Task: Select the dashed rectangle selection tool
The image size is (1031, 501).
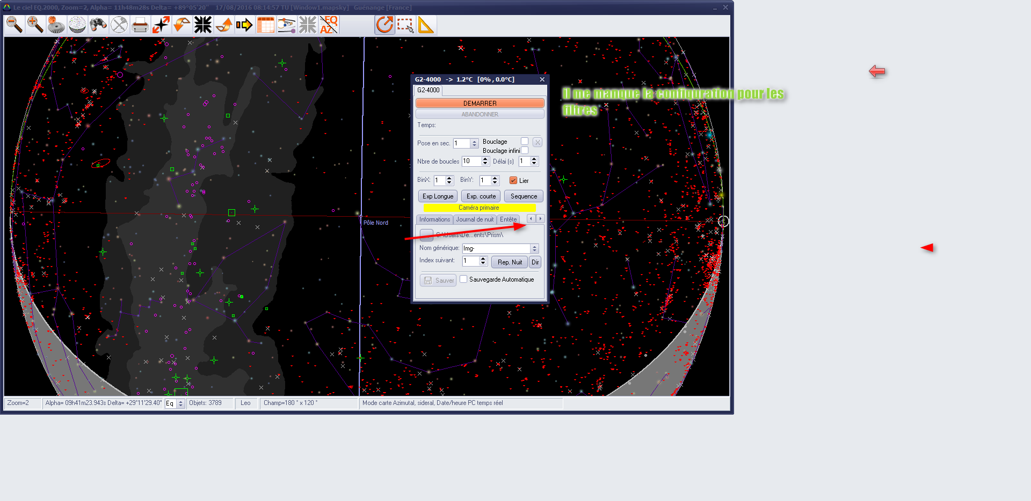Action: coord(405,25)
